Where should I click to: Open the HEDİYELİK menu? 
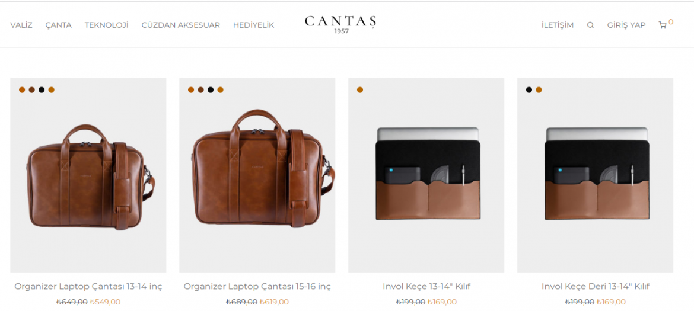click(x=254, y=25)
